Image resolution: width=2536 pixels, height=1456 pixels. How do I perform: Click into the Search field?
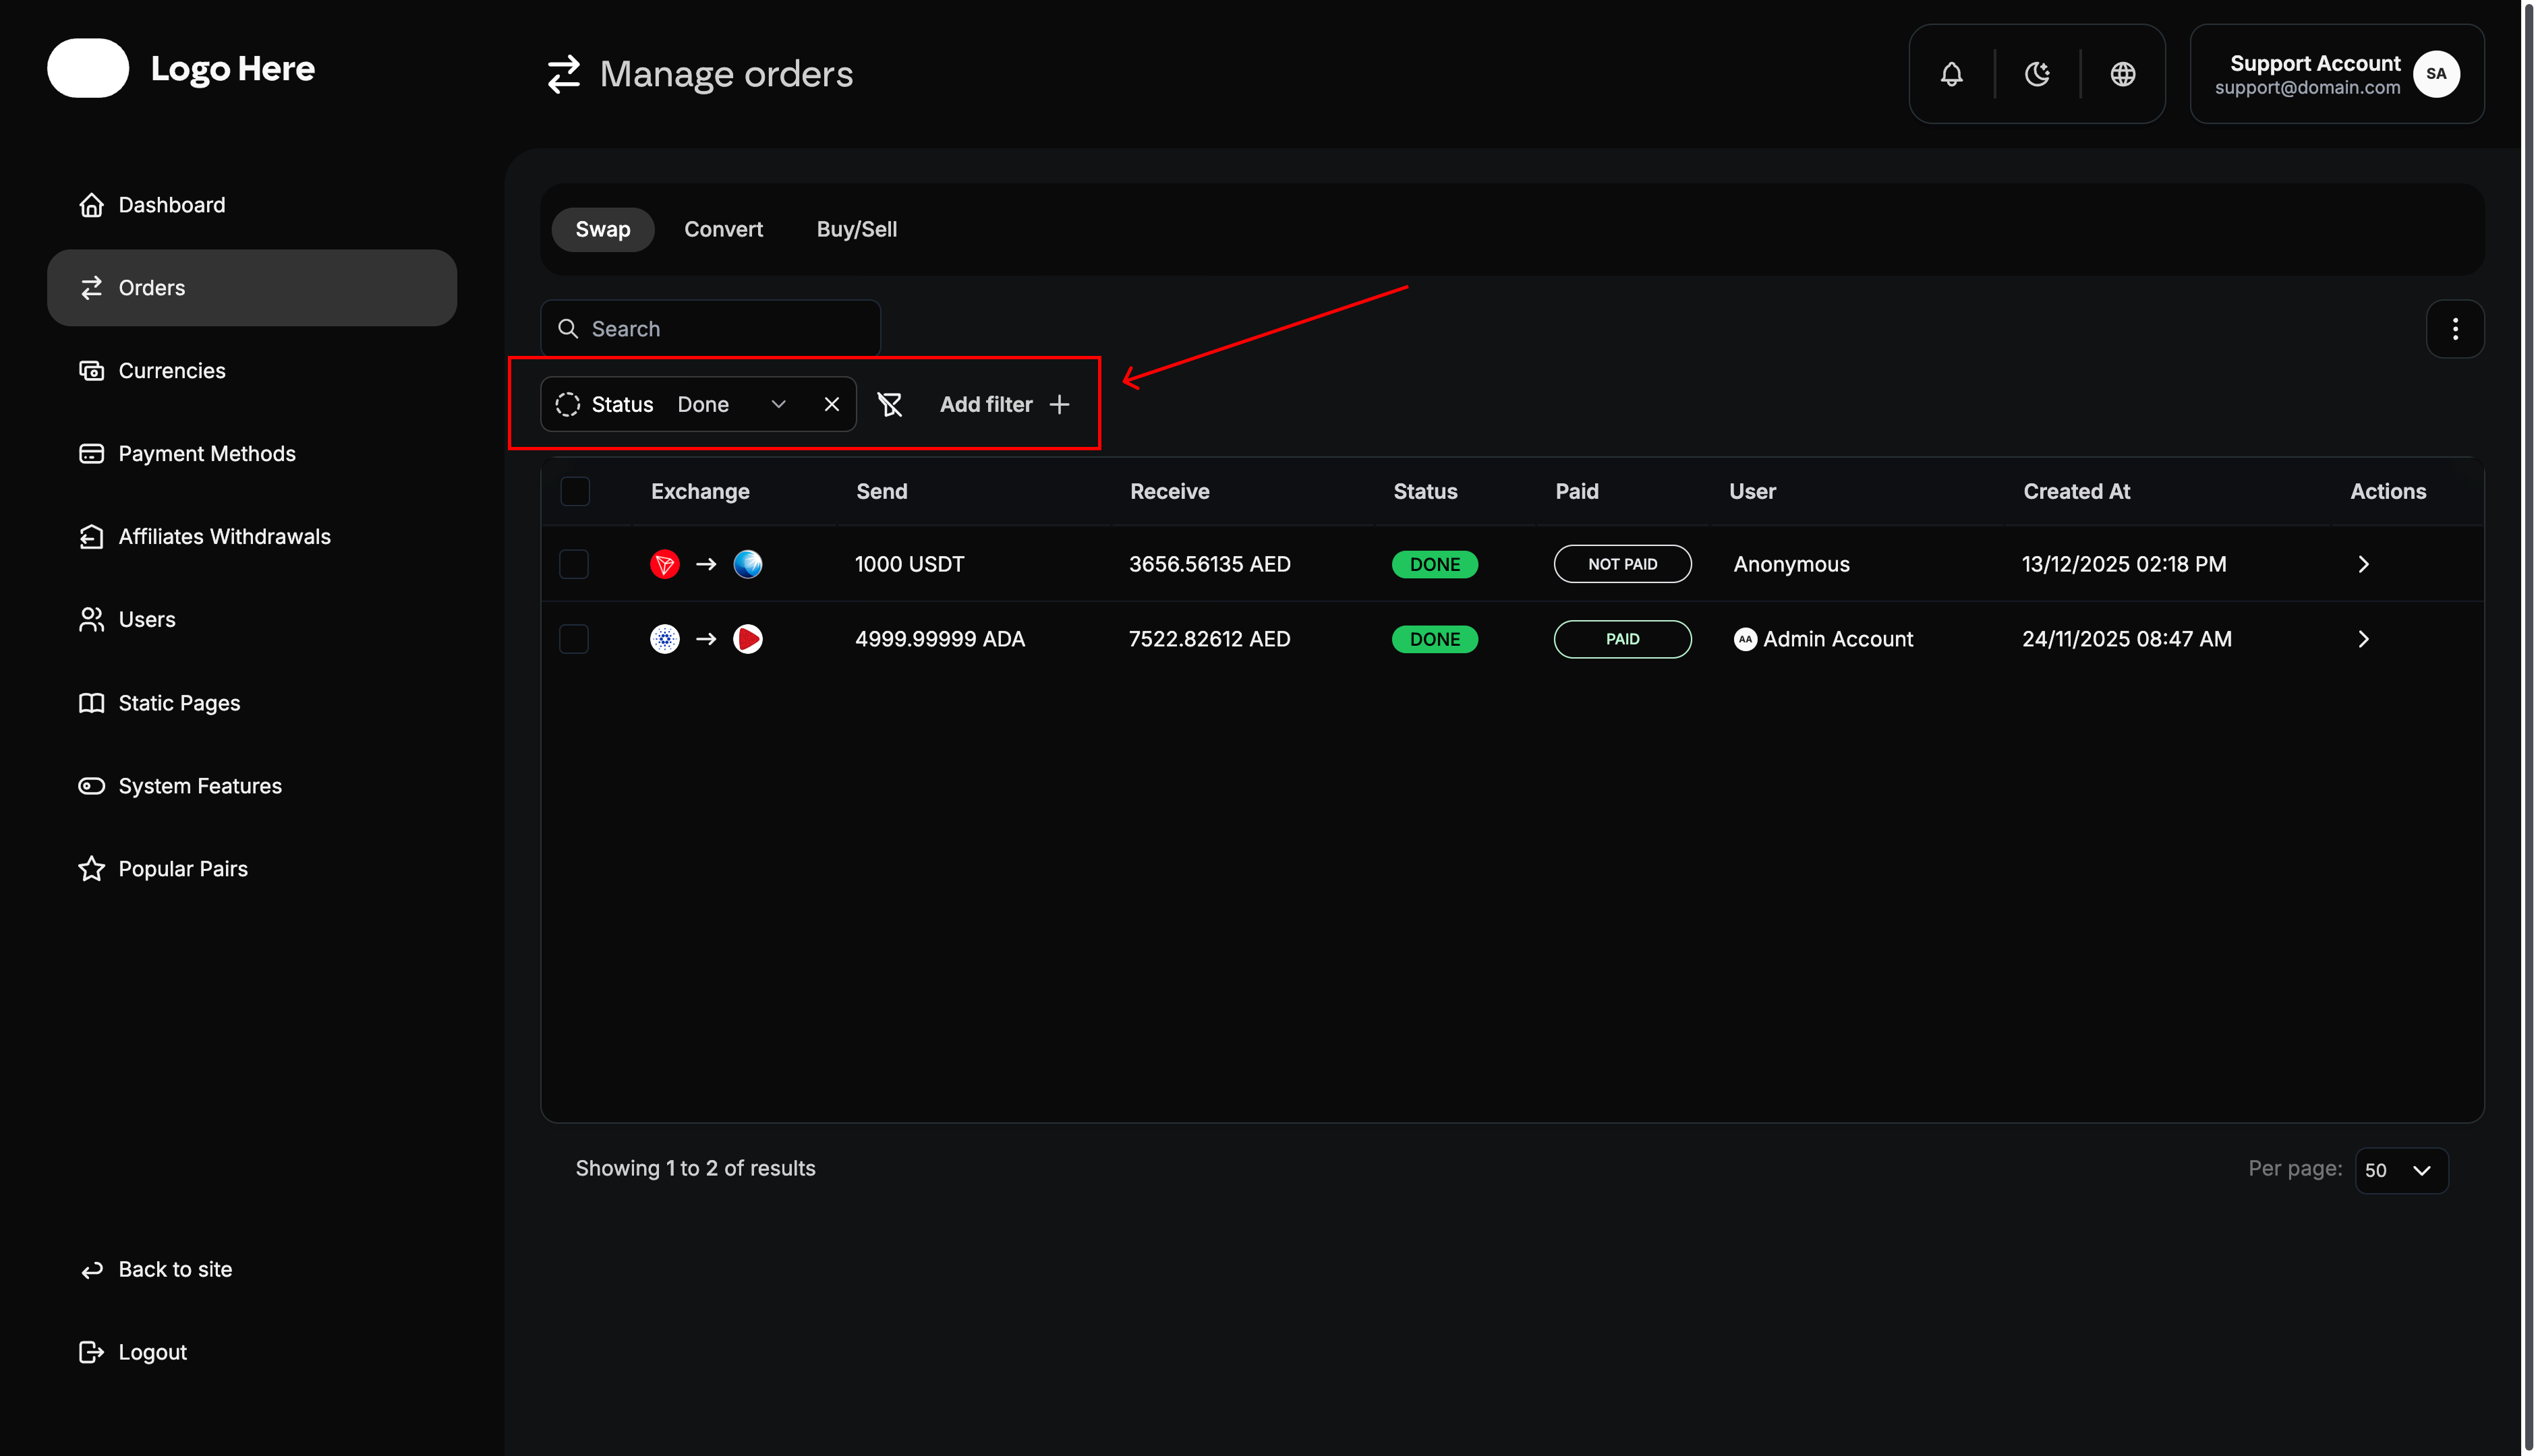tap(710, 328)
